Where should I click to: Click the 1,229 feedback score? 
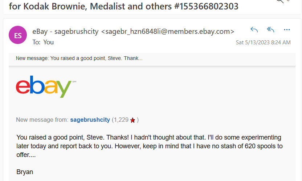click(120, 120)
